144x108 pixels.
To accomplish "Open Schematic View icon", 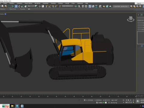I will [x=96, y=6].
